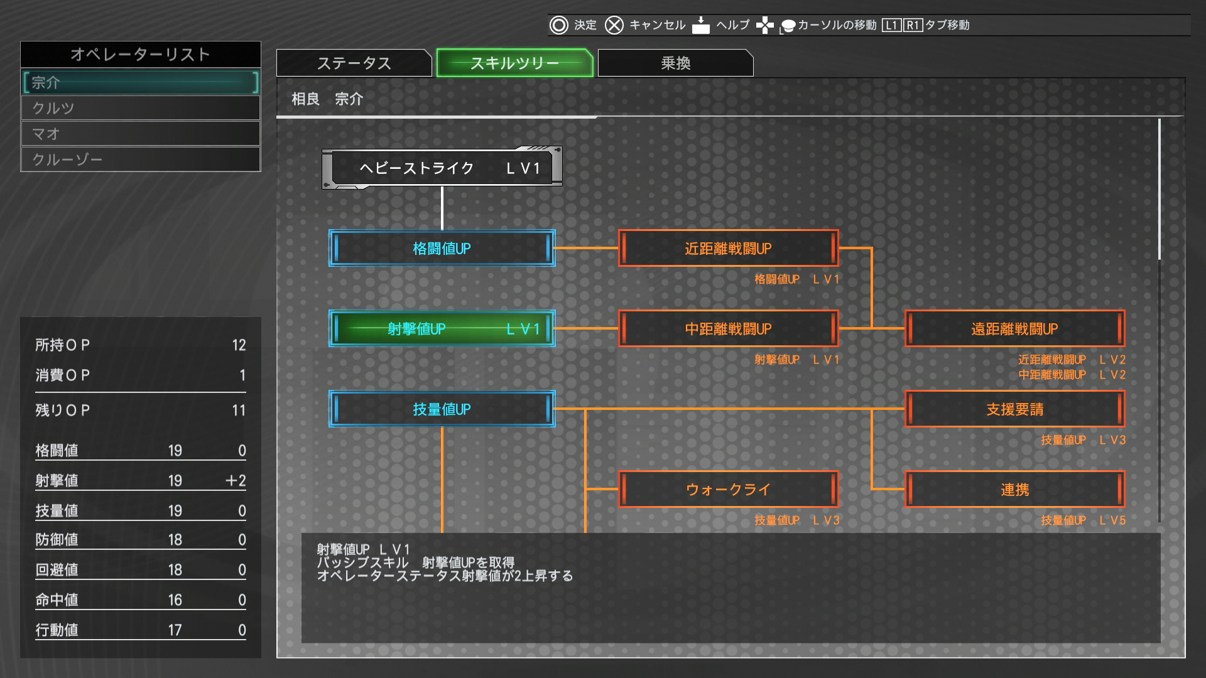Click the d-pad cursor movement icon

pyautogui.click(x=764, y=25)
